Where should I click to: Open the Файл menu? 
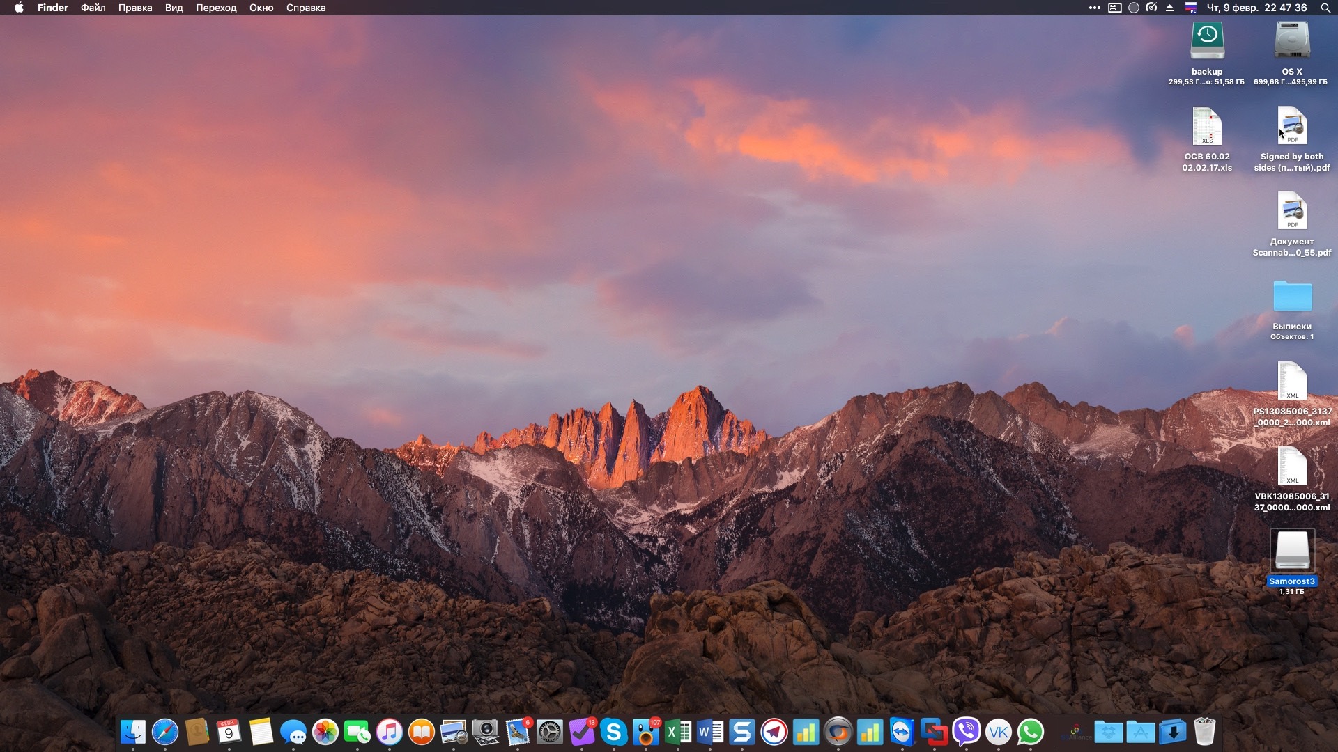(93, 8)
